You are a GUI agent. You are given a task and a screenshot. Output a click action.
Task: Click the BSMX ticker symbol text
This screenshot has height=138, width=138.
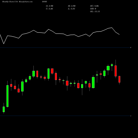click(x=45, y=2)
